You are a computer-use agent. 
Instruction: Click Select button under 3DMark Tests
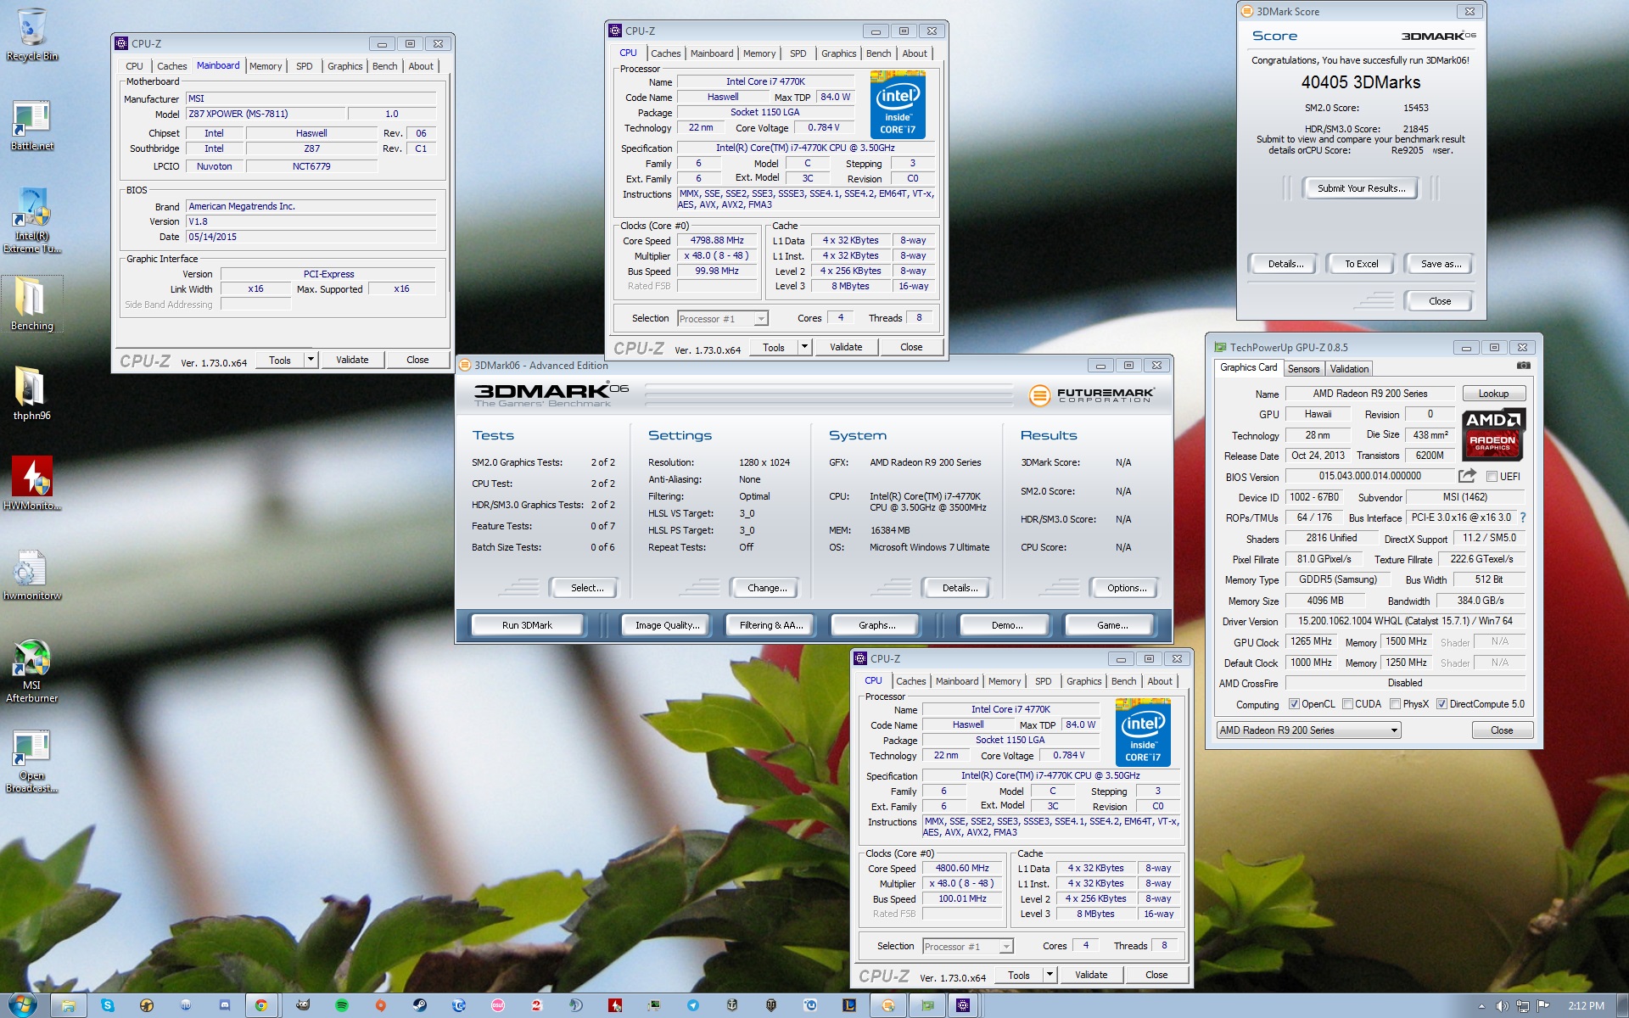point(587,588)
